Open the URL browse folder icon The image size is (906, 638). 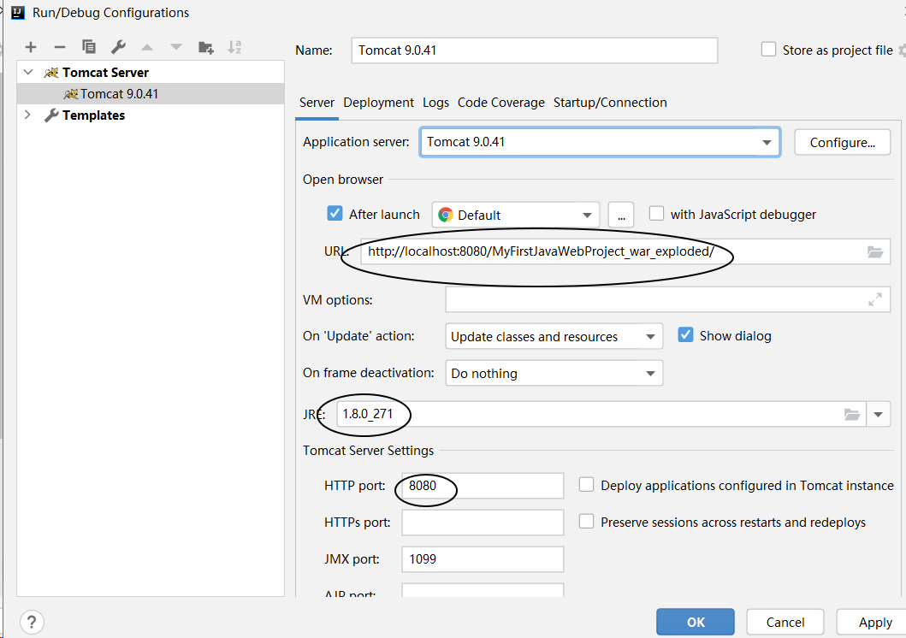tap(875, 251)
